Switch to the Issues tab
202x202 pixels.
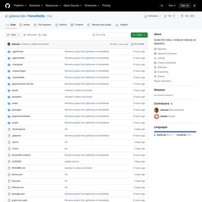[x=25, y=25]
